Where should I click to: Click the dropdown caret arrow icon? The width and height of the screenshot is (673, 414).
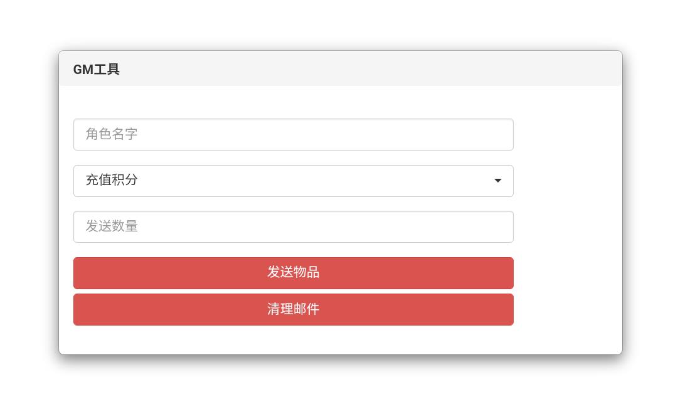497,181
